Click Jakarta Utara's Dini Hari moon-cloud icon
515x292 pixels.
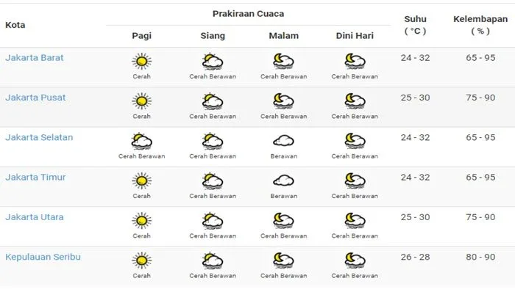[355, 221]
